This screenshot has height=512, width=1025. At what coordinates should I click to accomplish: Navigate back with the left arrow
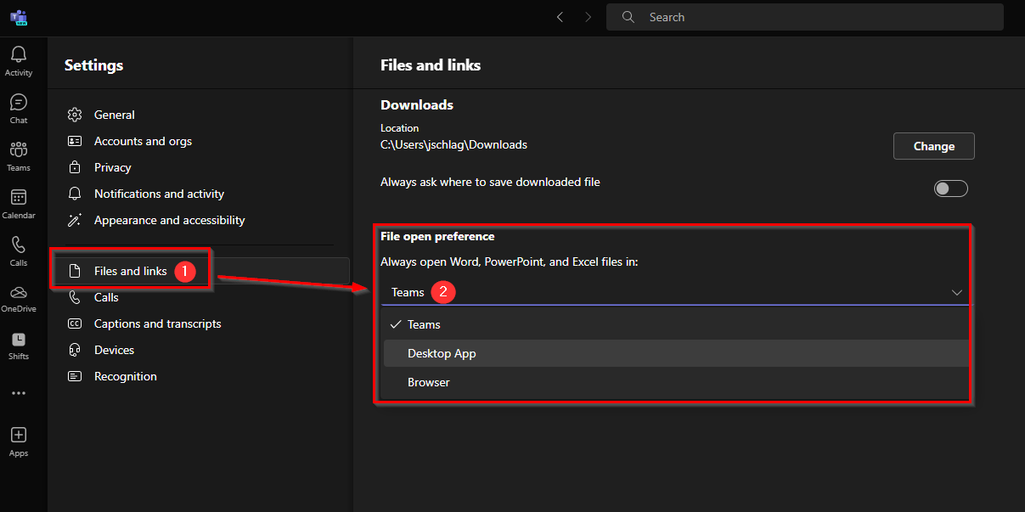(560, 17)
